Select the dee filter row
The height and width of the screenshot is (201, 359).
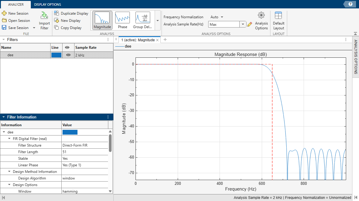click(57, 55)
